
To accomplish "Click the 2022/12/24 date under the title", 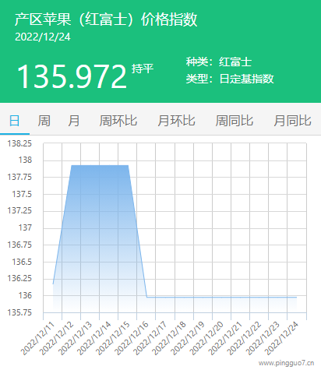I will tap(43, 37).
